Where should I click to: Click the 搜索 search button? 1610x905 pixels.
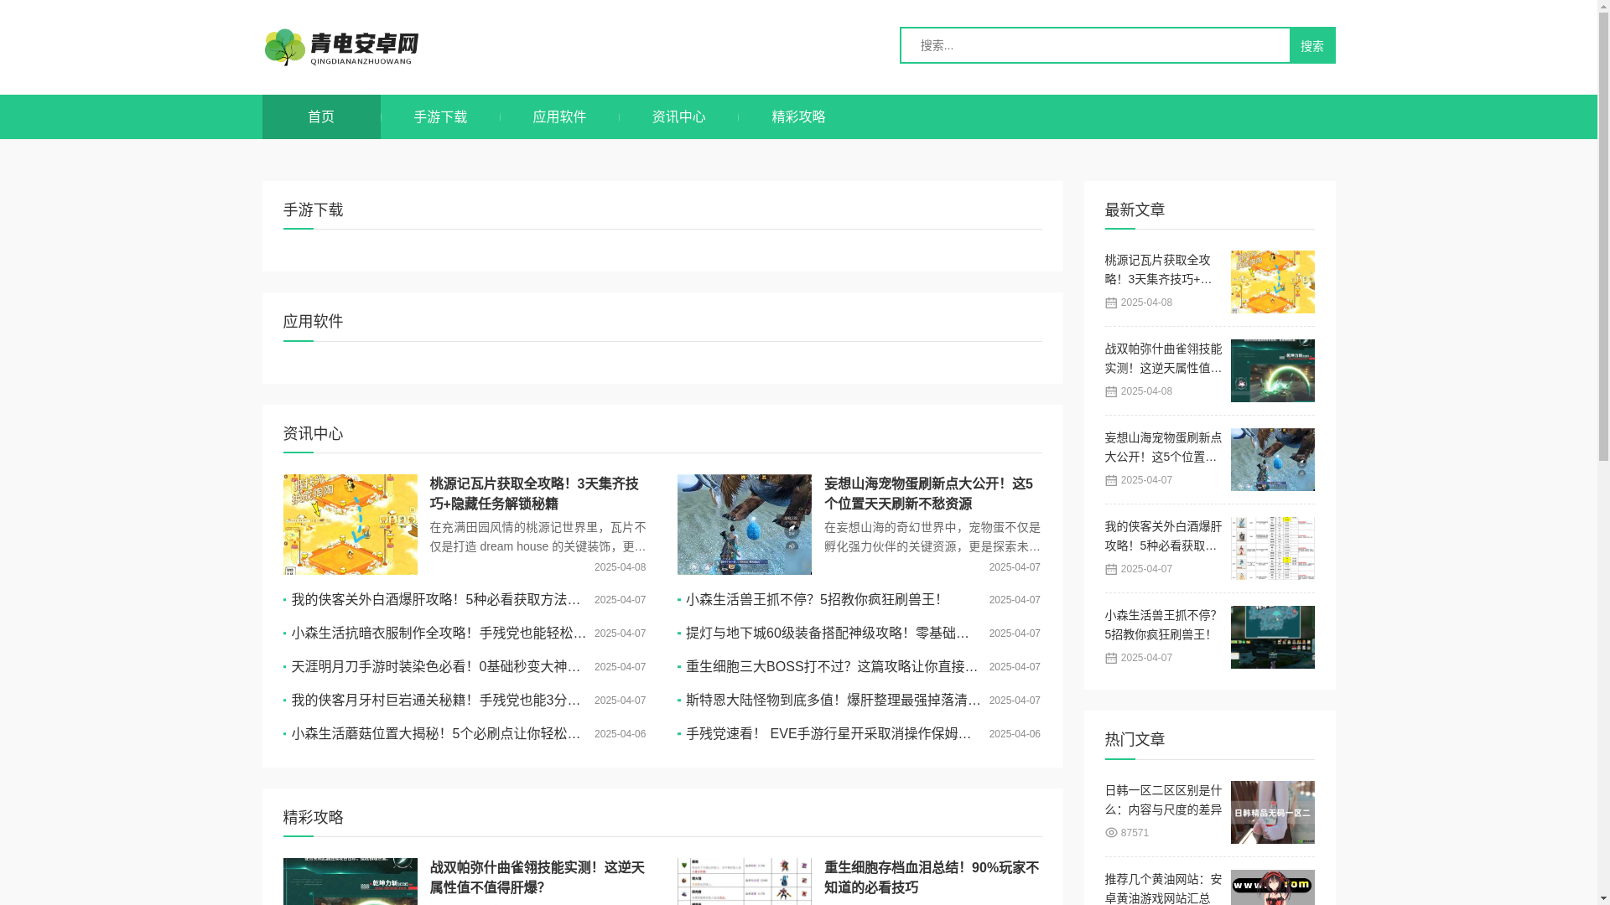[x=1312, y=46]
